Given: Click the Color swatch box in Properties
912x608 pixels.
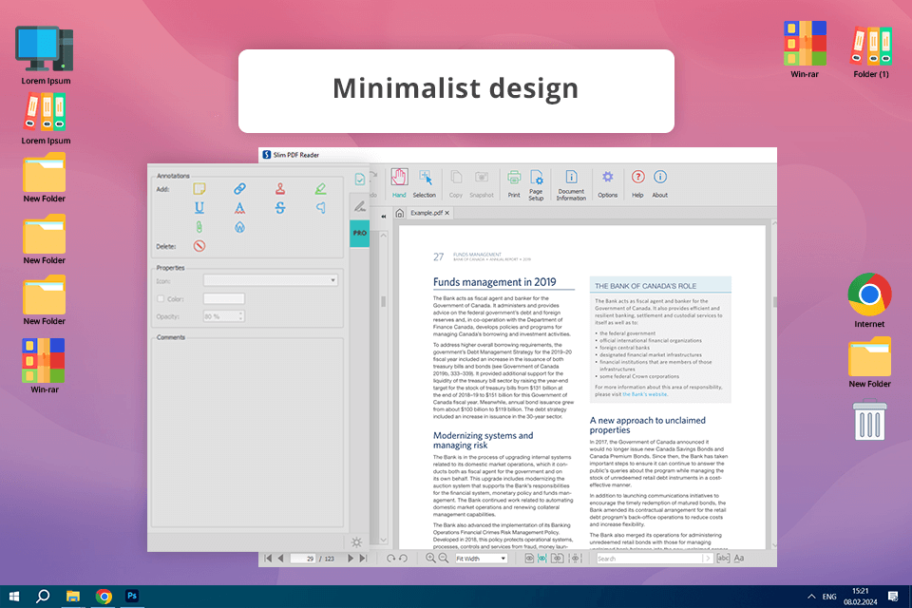Looking at the screenshot, I should (x=223, y=299).
